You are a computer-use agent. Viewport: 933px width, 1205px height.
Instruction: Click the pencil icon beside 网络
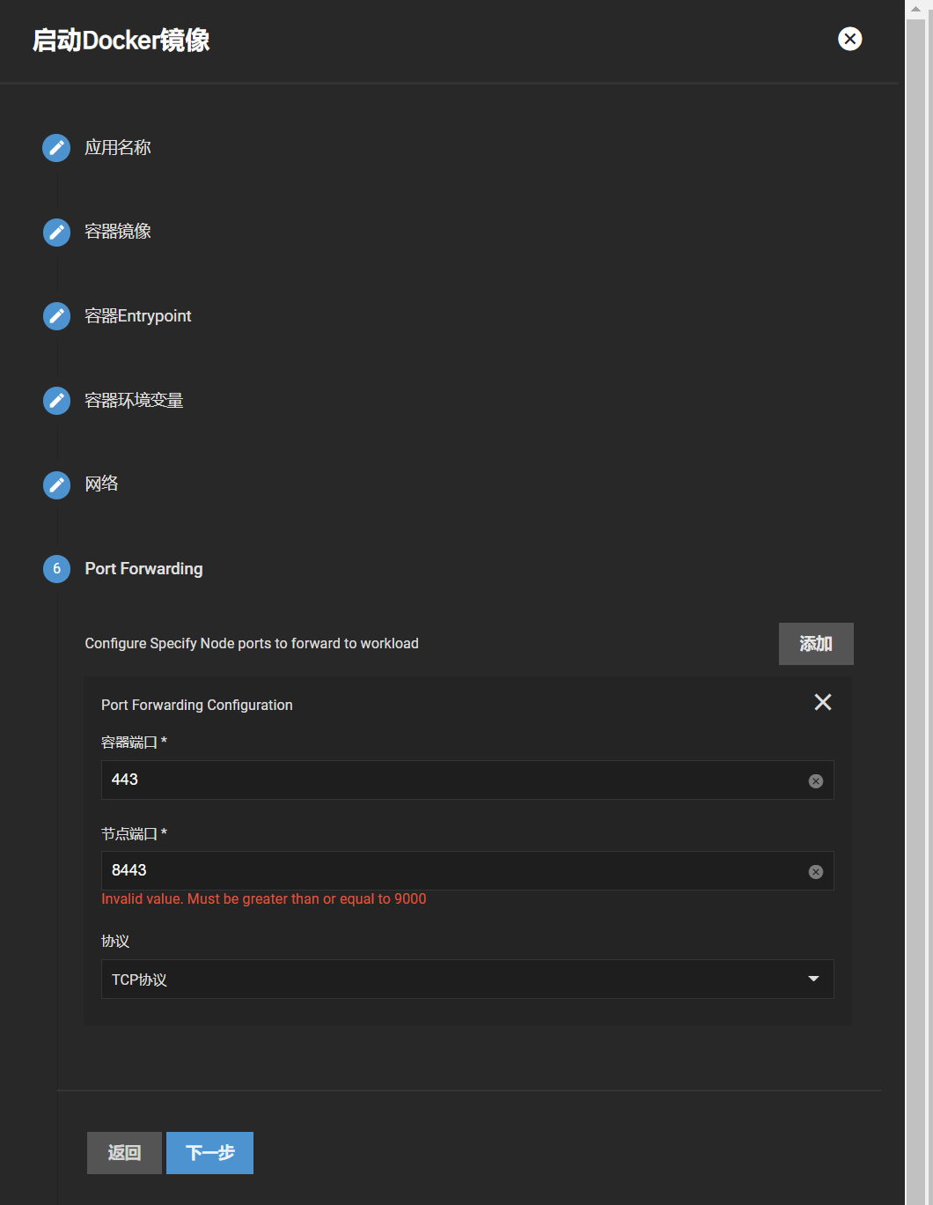pyautogui.click(x=56, y=484)
